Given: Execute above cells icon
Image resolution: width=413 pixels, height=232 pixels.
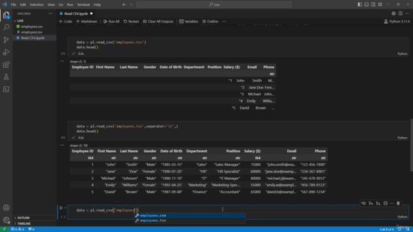Looking at the screenshot, I should pos(371,204).
